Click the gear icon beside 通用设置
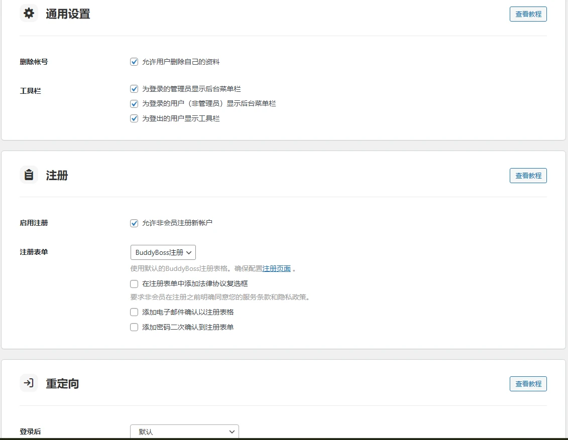The image size is (568, 440). click(29, 13)
